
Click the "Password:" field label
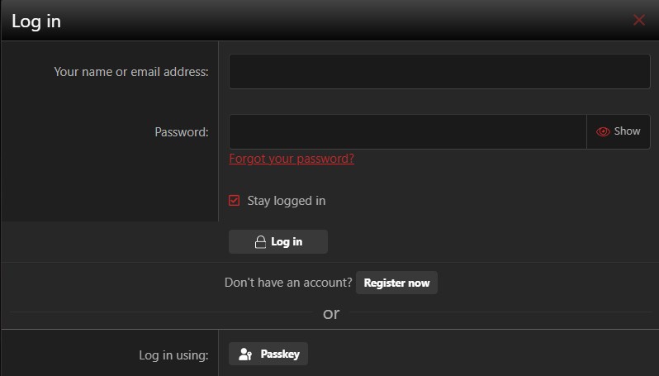182,132
